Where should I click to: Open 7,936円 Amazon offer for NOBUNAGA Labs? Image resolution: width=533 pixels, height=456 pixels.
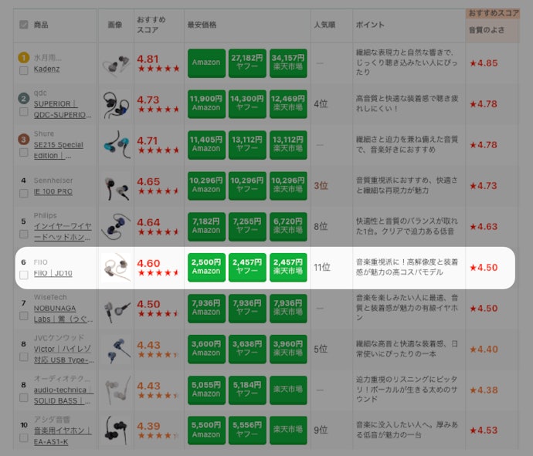tap(206, 309)
